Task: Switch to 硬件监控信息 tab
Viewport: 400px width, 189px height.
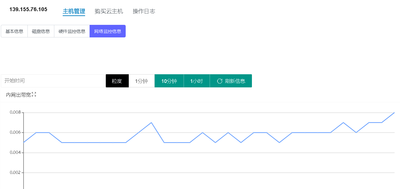Action: pyautogui.click(x=72, y=31)
